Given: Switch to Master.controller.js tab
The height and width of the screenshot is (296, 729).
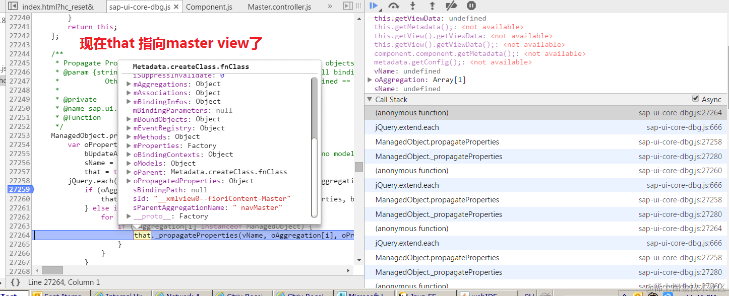Looking at the screenshot, I should click(x=279, y=7).
